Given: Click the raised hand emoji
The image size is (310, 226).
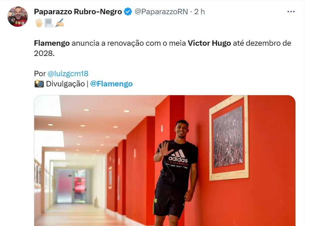Looking at the screenshot, I should (39, 23).
